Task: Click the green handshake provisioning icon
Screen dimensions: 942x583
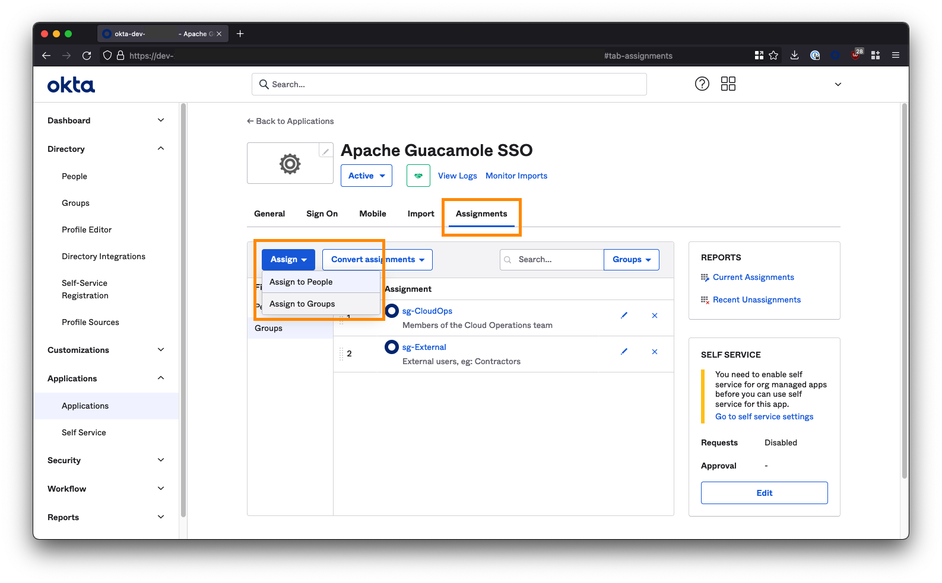Action: point(418,176)
